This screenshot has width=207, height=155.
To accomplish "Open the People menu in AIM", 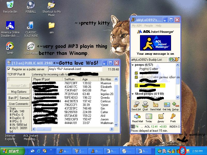I will (149, 26).
